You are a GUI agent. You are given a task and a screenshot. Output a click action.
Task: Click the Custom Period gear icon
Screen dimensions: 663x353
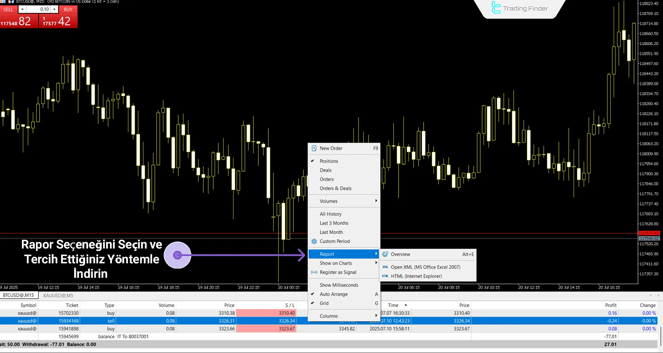314,241
